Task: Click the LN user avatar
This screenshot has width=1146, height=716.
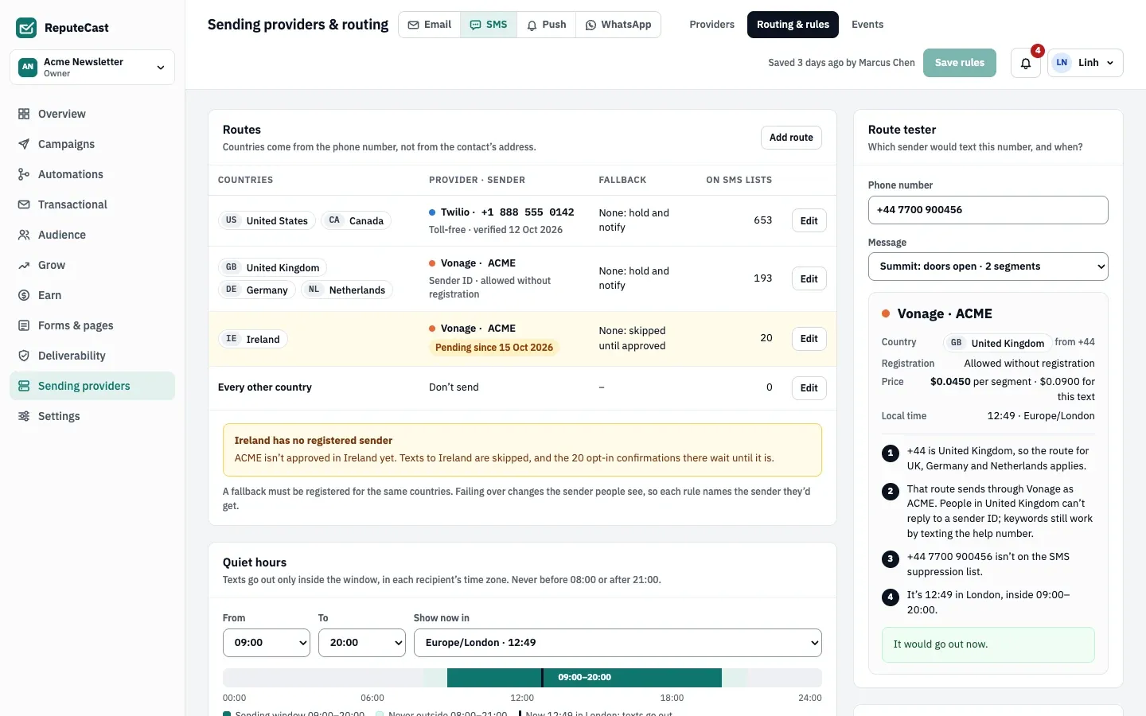Action: click(x=1062, y=63)
